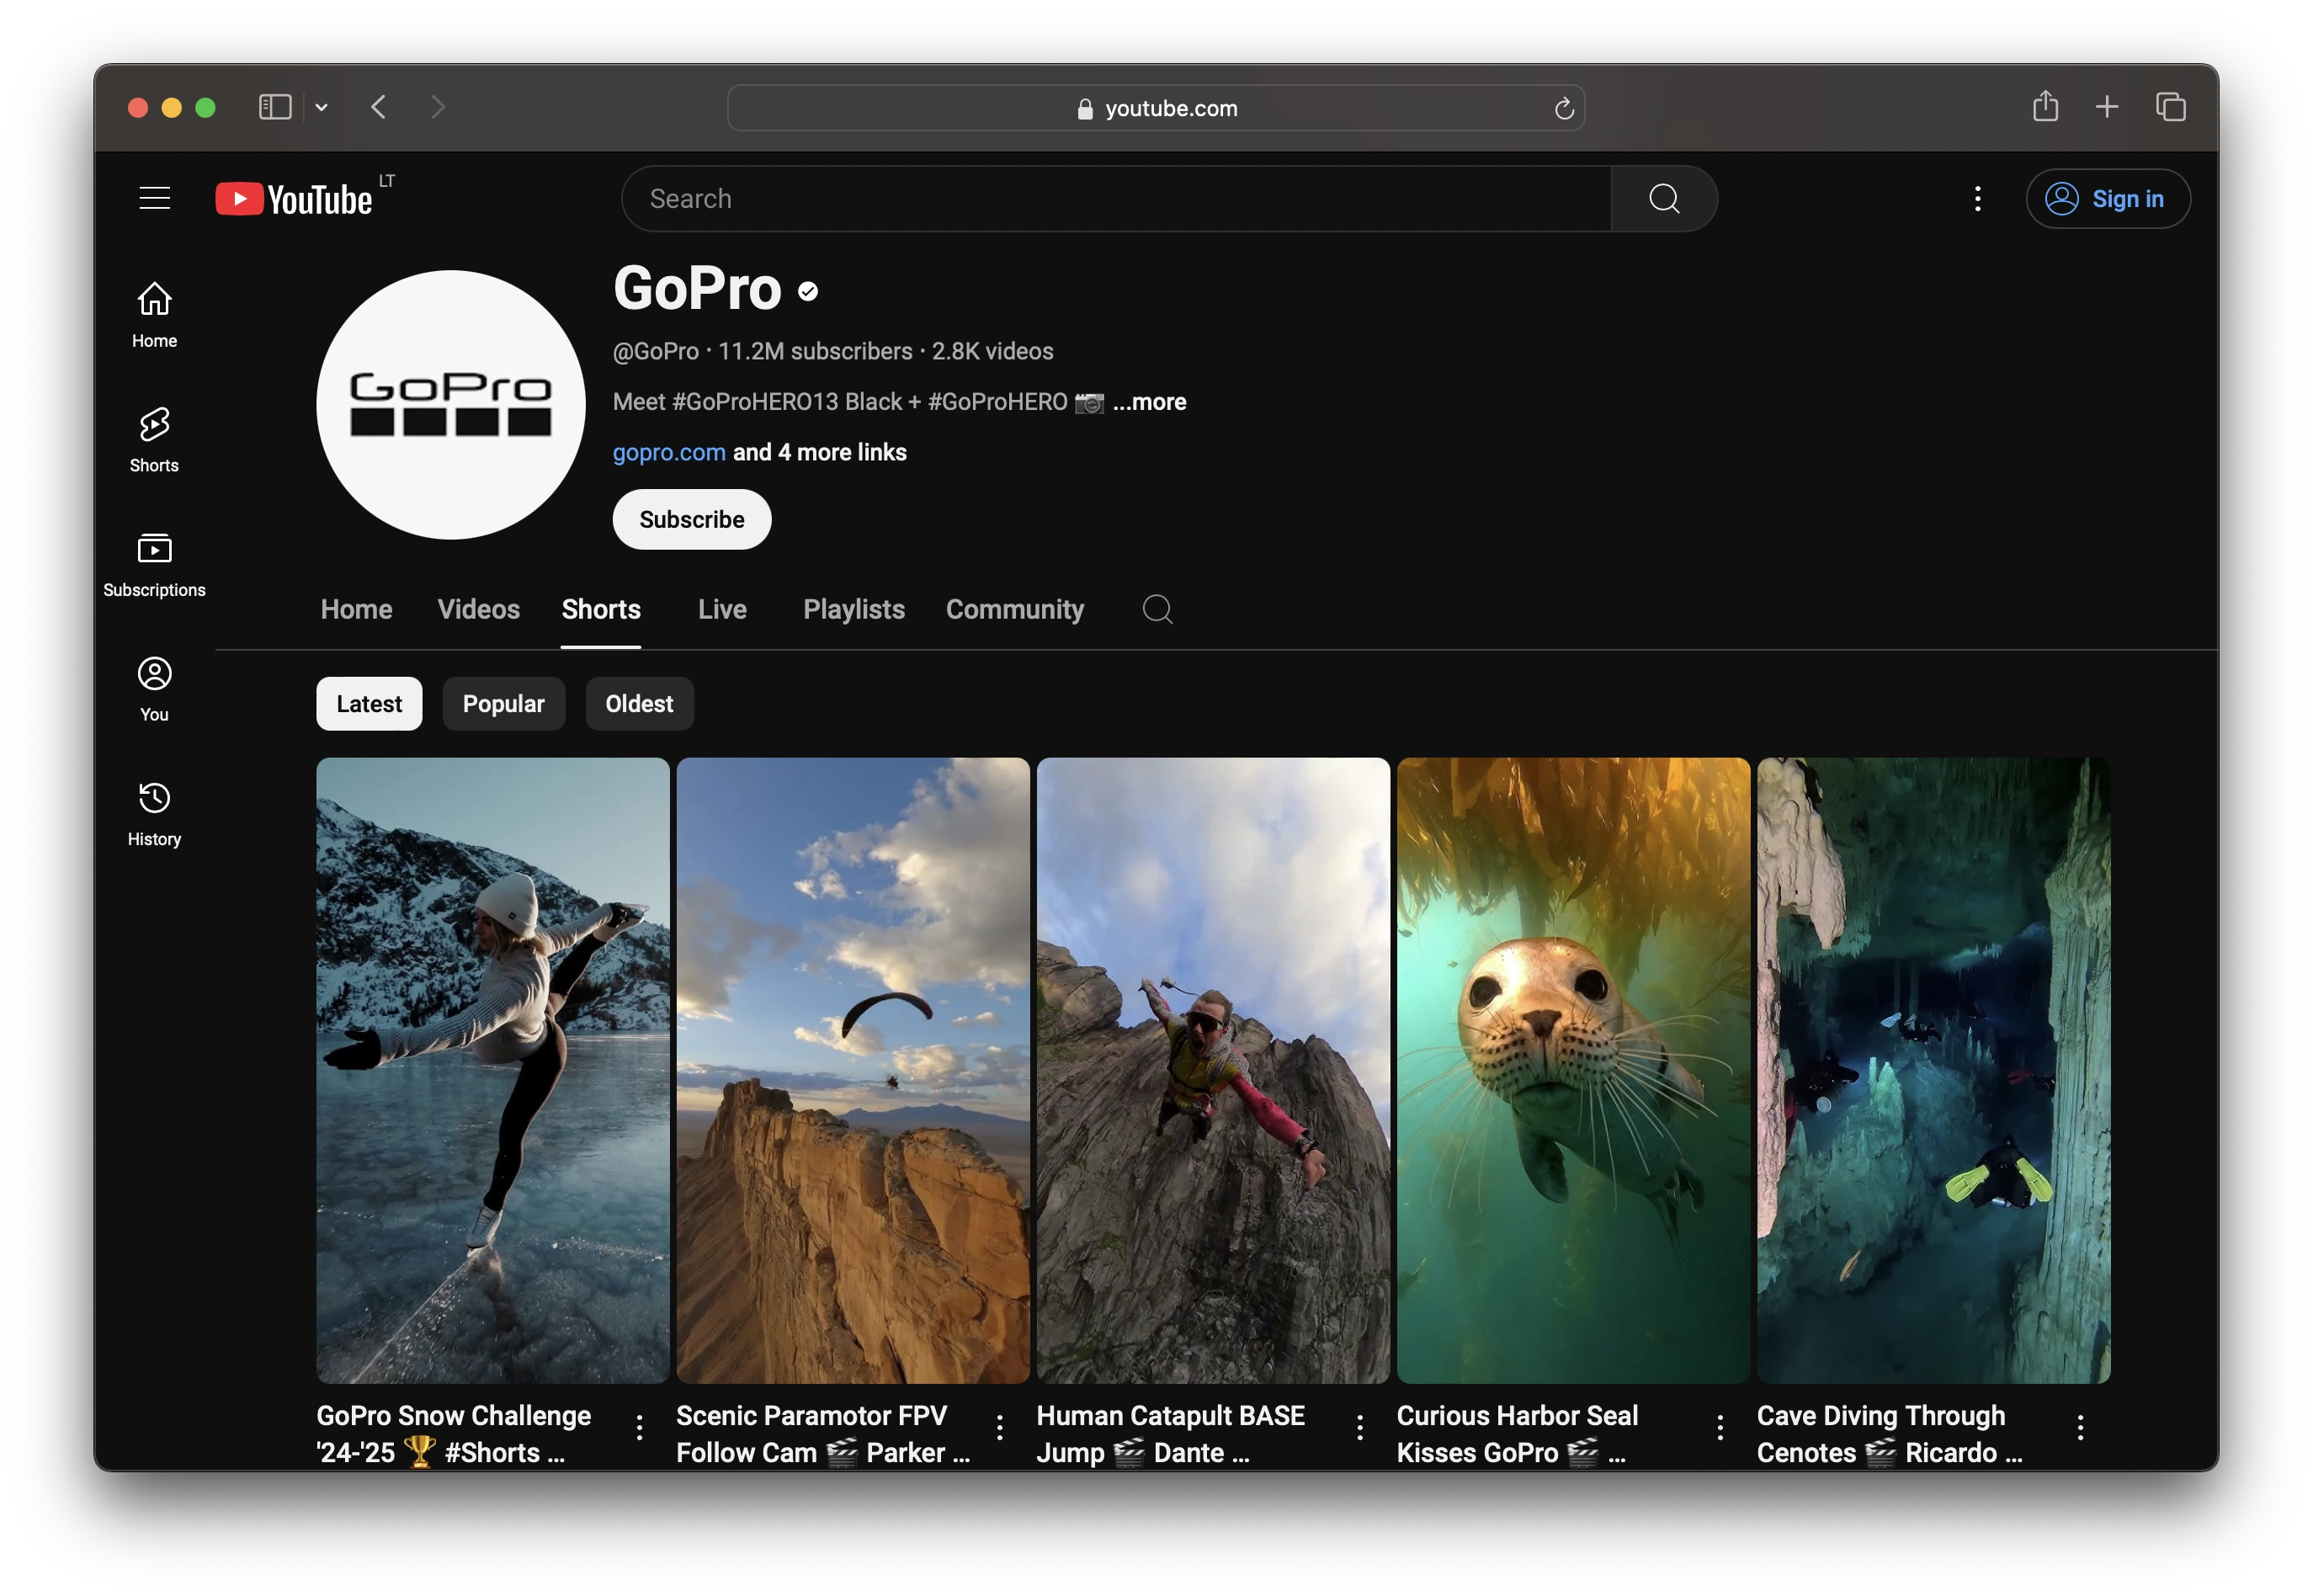Go forward in Safari history

437,107
